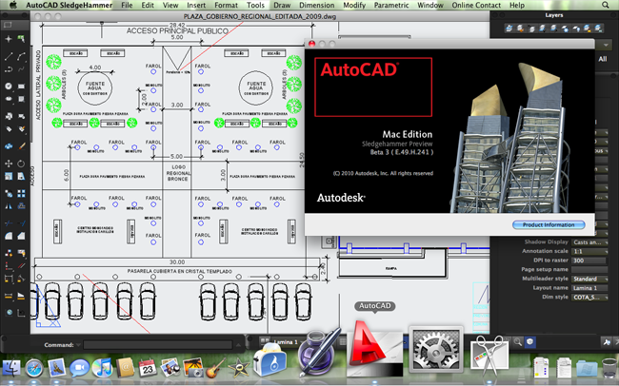Select the Revision Cloud tool

click(9, 146)
